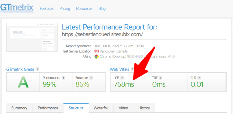Viewport: 233px width, 114px height.
Task: Click the Performance score help icon
Action: tap(64, 78)
